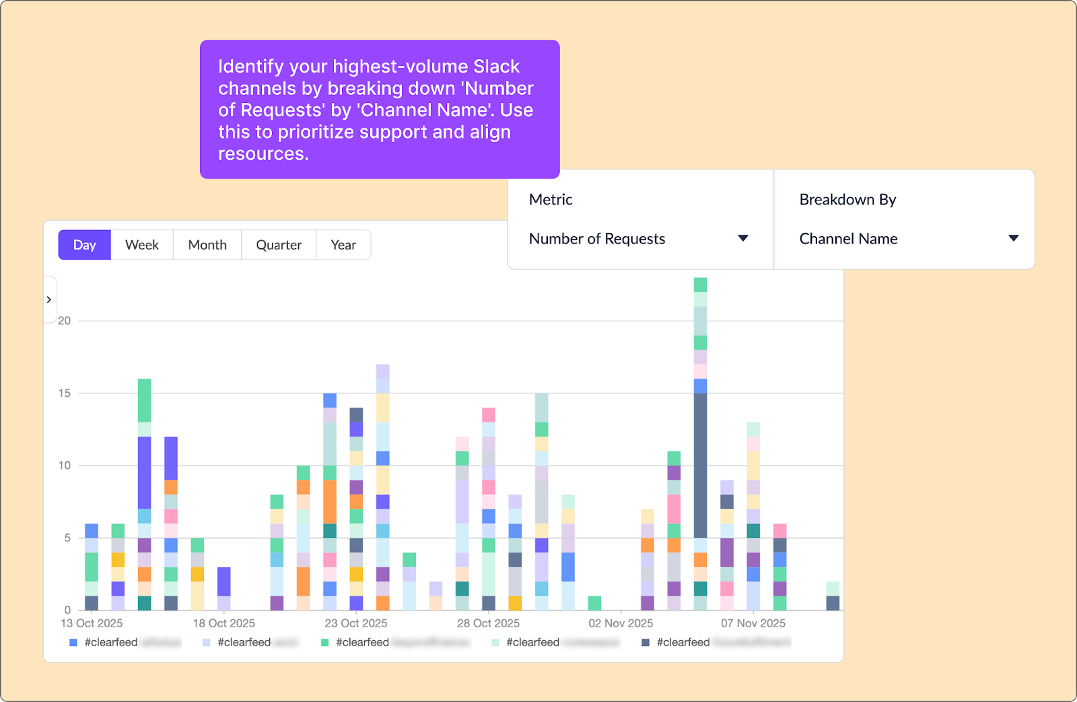Click the mint-green legend color swatch

pos(495,642)
